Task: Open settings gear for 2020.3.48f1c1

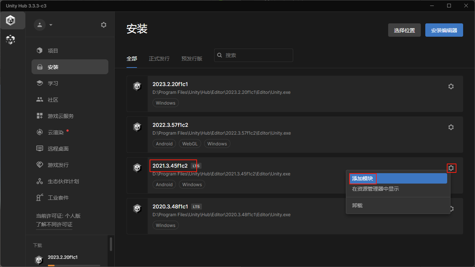Action: pos(451,209)
